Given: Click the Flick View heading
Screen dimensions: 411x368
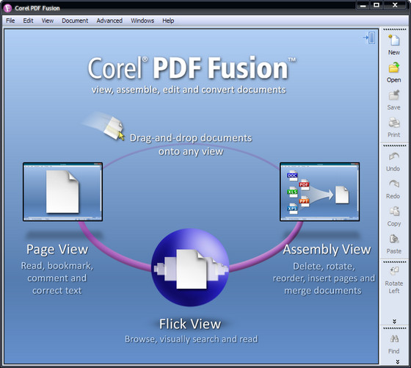Looking at the screenshot, I should [190, 324].
